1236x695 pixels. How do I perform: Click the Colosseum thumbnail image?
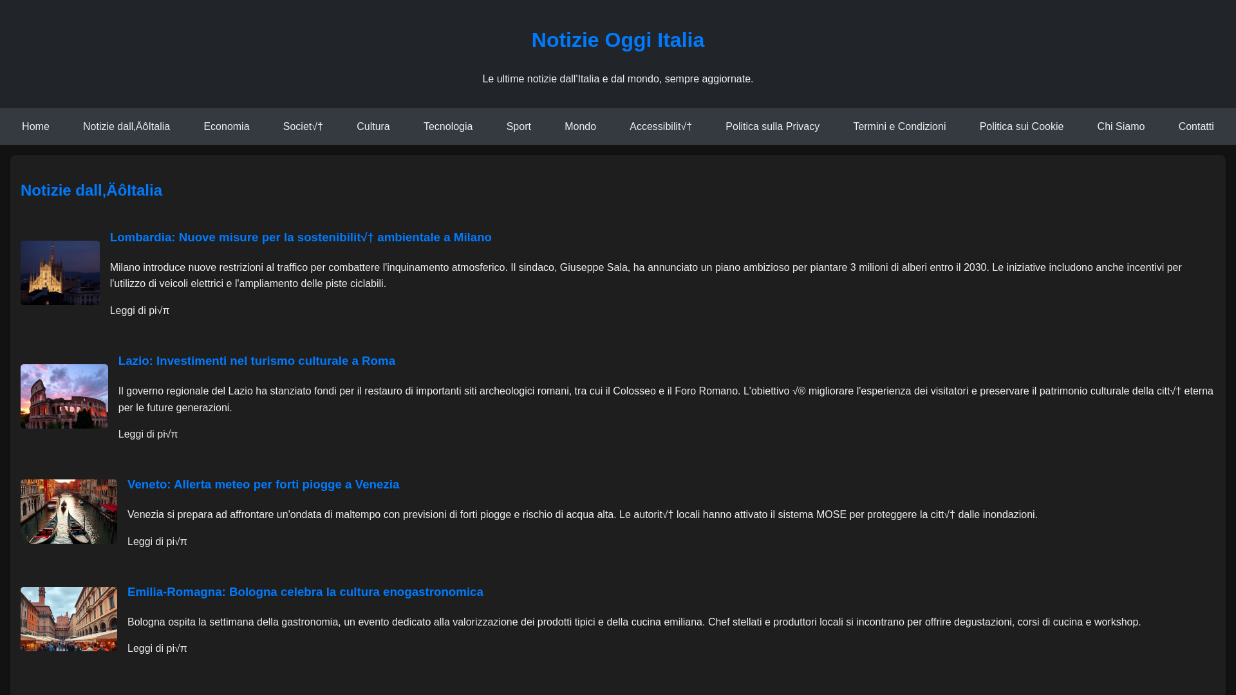pyautogui.click(x=64, y=396)
